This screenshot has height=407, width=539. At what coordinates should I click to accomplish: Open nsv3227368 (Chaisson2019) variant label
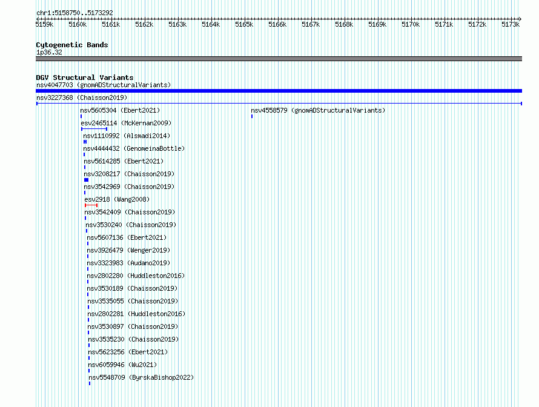[82, 98]
